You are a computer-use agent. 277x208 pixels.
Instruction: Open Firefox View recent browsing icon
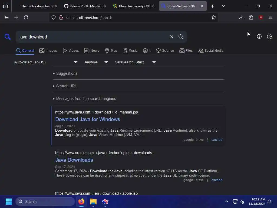tap(5, 6)
